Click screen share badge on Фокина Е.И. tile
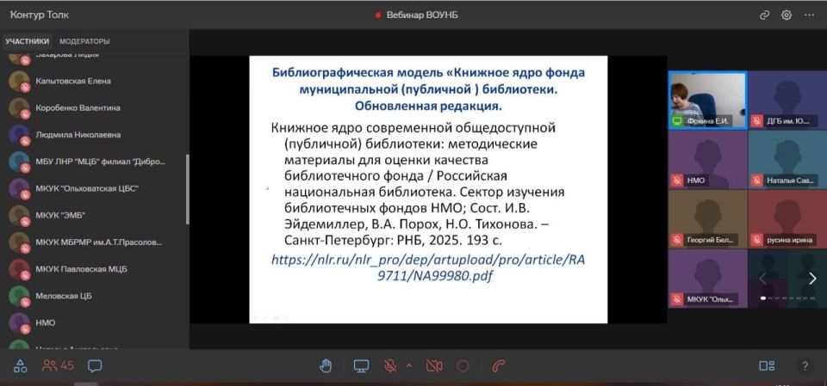Image resolution: width=827 pixels, height=386 pixels. coord(677,121)
